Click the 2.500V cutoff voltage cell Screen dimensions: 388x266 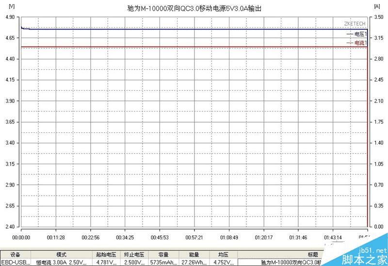[x=134, y=262]
